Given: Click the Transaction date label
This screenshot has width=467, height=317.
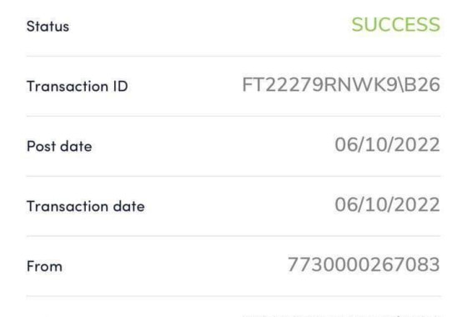Looking at the screenshot, I should [x=85, y=206].
